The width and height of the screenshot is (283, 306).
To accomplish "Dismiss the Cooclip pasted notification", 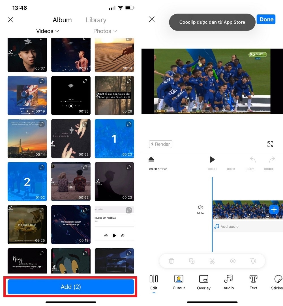I will point(212,22).
